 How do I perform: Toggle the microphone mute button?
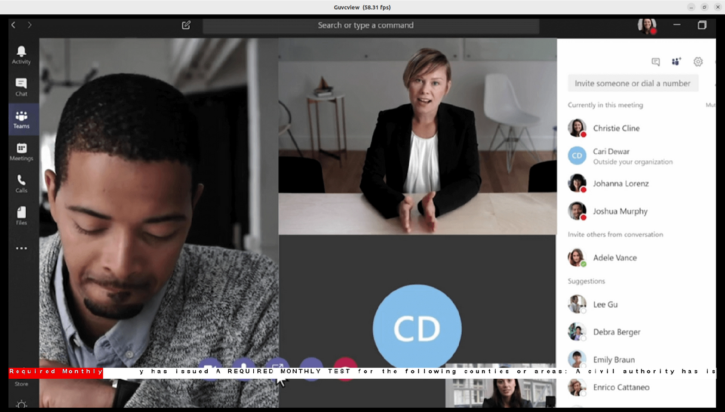pos(244,364)
